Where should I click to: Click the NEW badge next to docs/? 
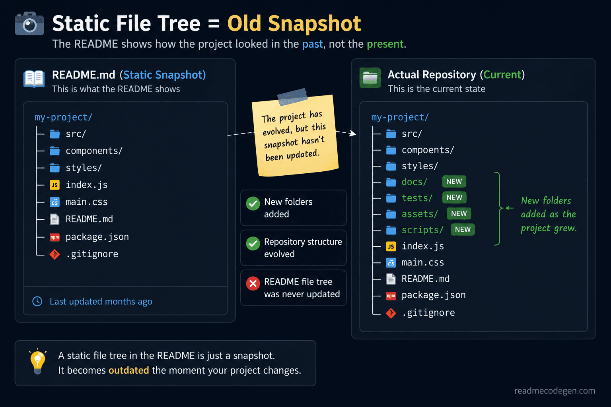tap(454, 182)
